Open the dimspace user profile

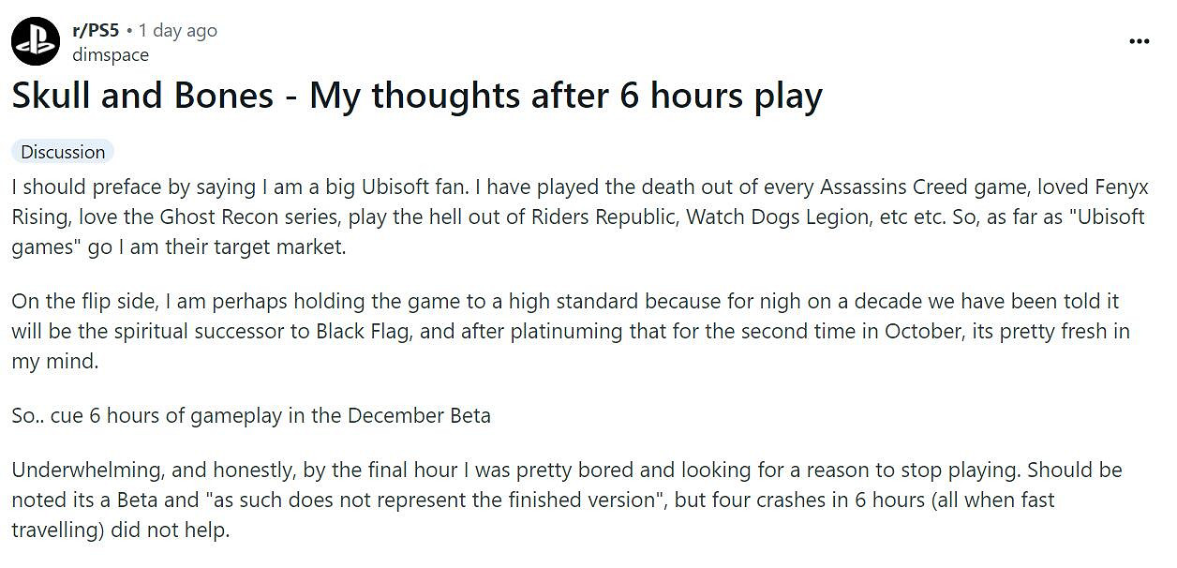coord(111,54)
